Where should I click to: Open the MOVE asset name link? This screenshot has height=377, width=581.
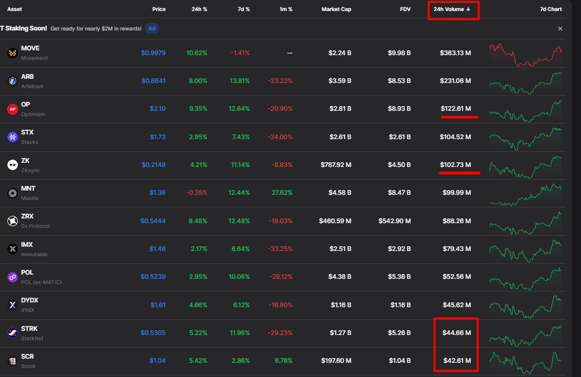(x=30, y=48)
